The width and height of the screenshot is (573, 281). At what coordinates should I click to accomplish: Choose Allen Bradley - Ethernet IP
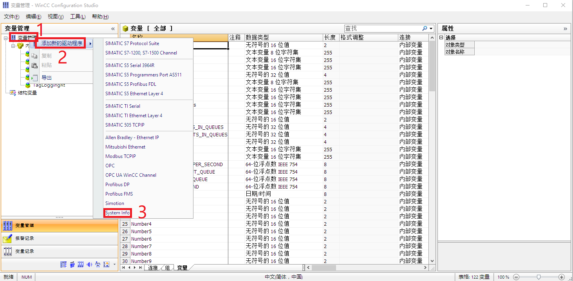coord(132,138)
